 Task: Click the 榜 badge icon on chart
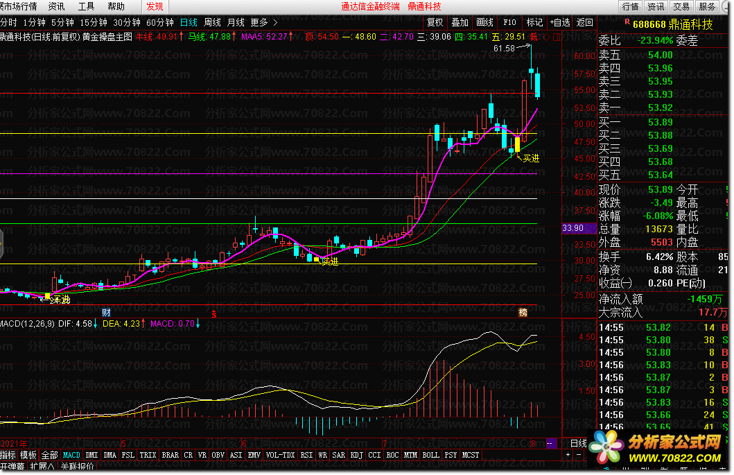(523, 313)
